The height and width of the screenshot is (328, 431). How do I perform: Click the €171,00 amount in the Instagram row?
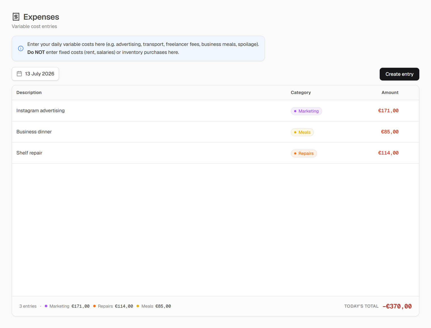point(388,111)
